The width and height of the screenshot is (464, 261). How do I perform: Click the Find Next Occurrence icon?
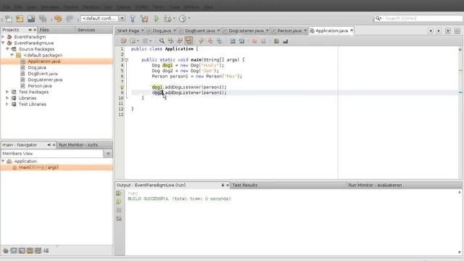point(180,41)
